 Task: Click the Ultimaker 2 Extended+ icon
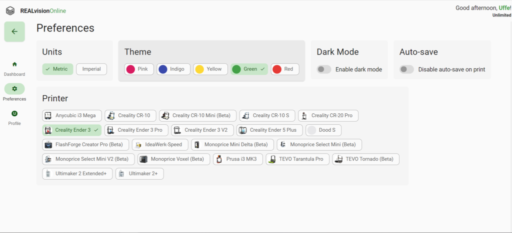(x=48, y=174)
